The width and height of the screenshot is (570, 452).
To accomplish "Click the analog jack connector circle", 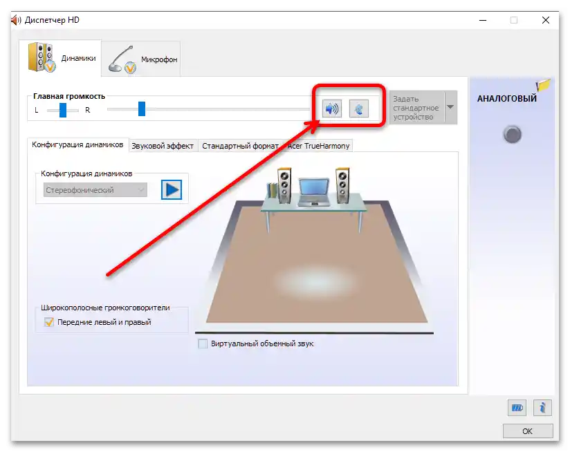I will point(513,134).
